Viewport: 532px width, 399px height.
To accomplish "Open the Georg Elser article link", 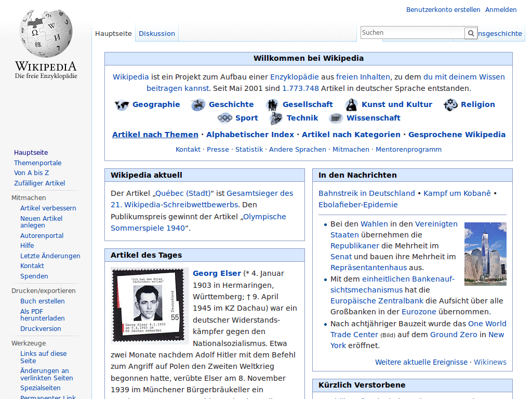I will pyautogui.click(x=217, y=273).
